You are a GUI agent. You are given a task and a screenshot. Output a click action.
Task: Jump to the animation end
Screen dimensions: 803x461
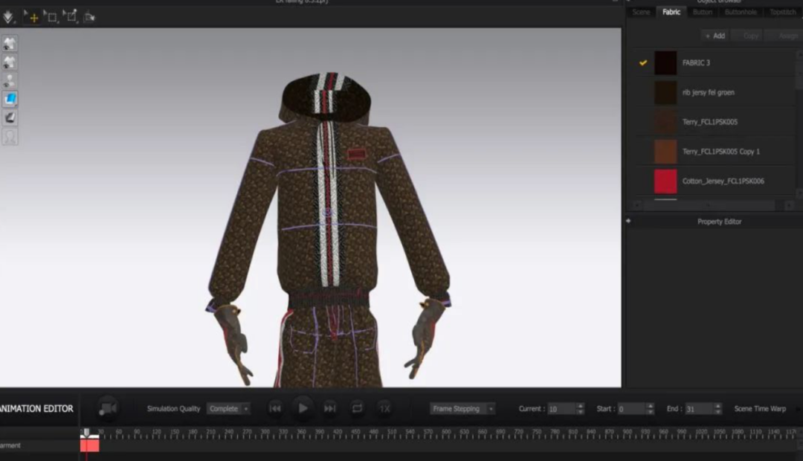(x=330, y=408)
